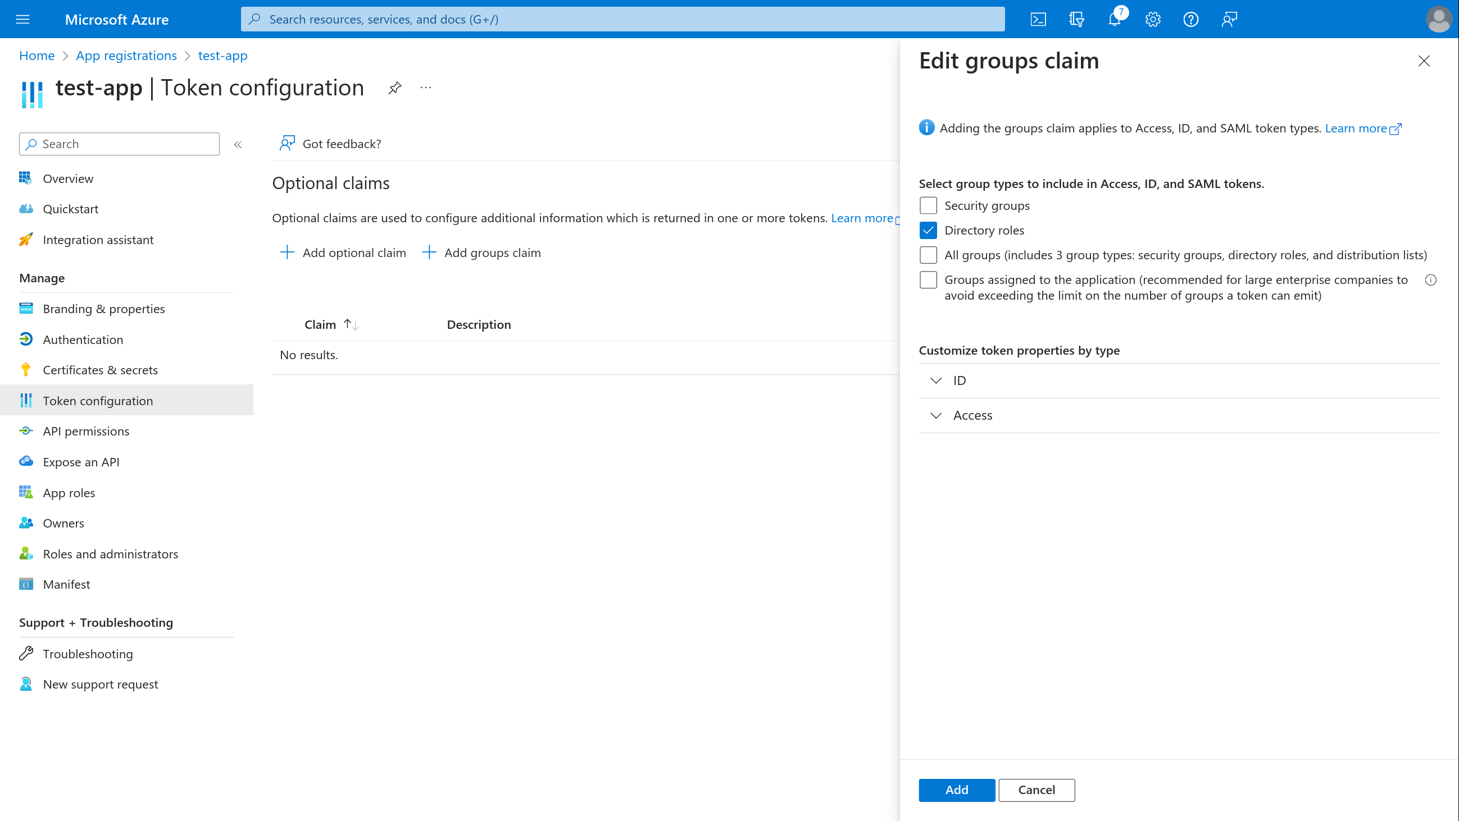
Task: Open Certificates & secrets
Action: [100, 369]
